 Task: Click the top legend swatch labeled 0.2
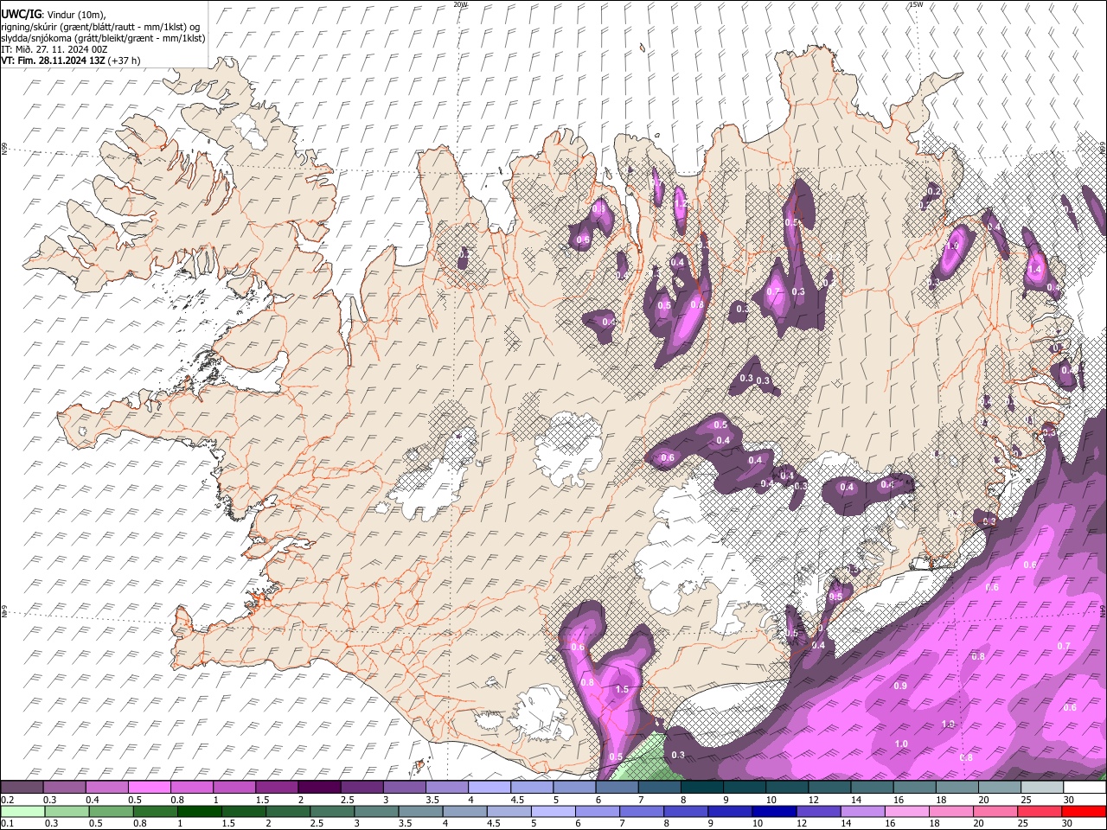[22, 788]
